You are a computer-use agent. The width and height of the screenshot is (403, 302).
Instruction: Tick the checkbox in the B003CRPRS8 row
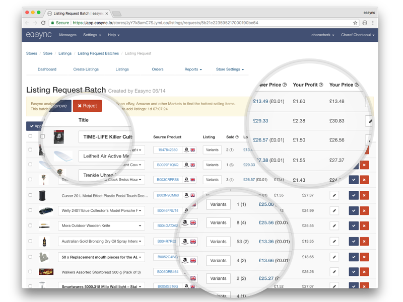[30, 180]
